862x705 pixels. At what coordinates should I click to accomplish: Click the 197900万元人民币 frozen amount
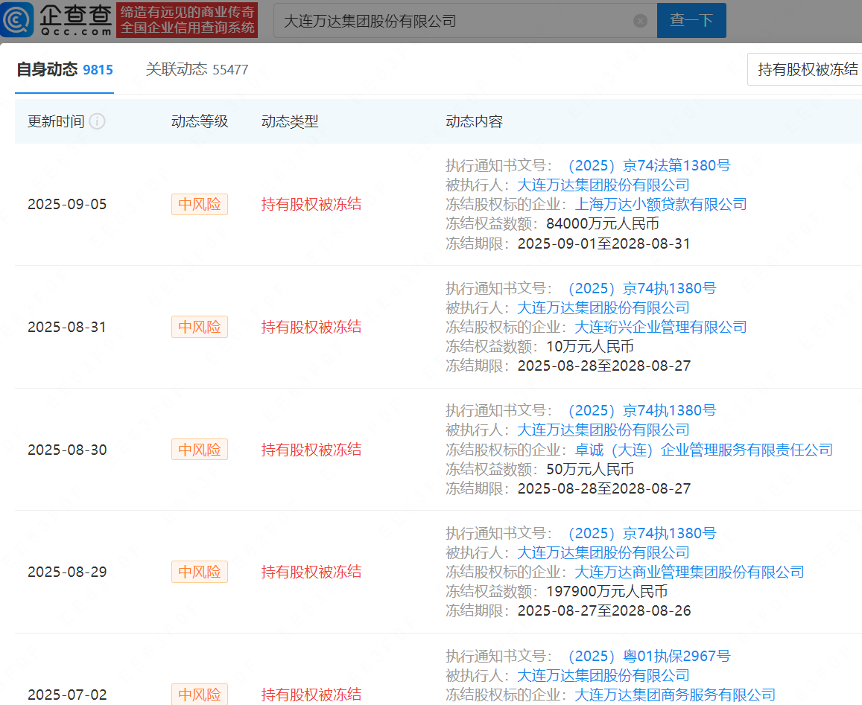(x=606, y=591)
